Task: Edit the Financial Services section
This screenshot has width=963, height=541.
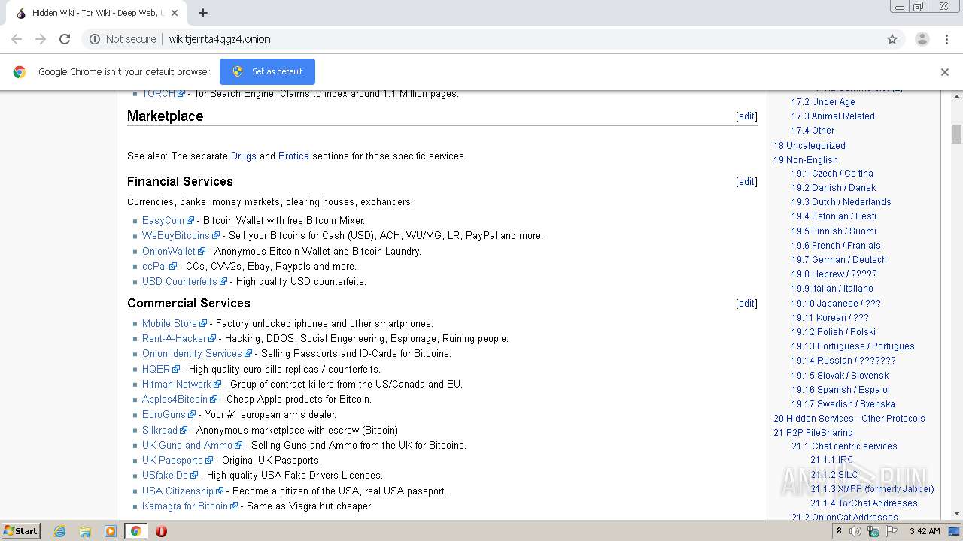Action: click(x=746, y=181)
